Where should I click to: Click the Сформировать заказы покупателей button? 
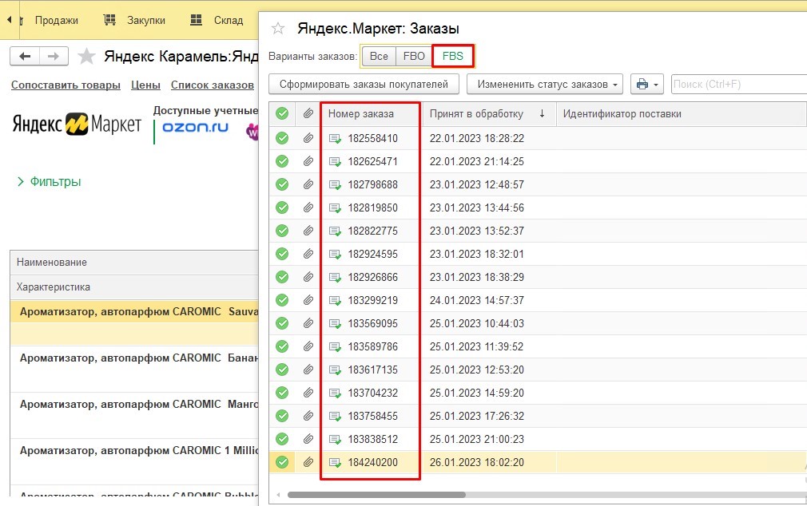pyautogui.click(x=364, y=85)
